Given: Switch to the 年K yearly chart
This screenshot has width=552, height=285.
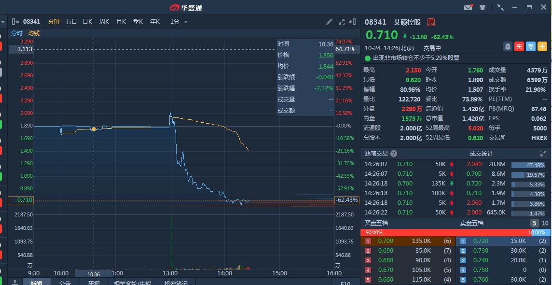Looking at the screenshot, I should point(154,21).
